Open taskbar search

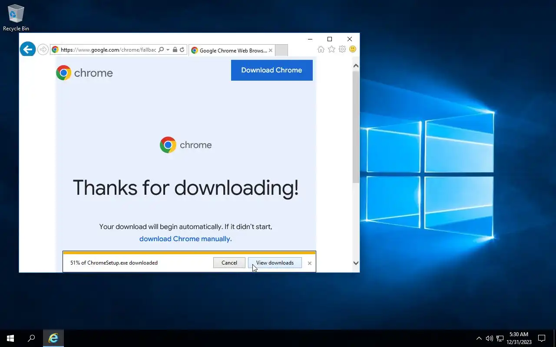click(x=31, y=338)
